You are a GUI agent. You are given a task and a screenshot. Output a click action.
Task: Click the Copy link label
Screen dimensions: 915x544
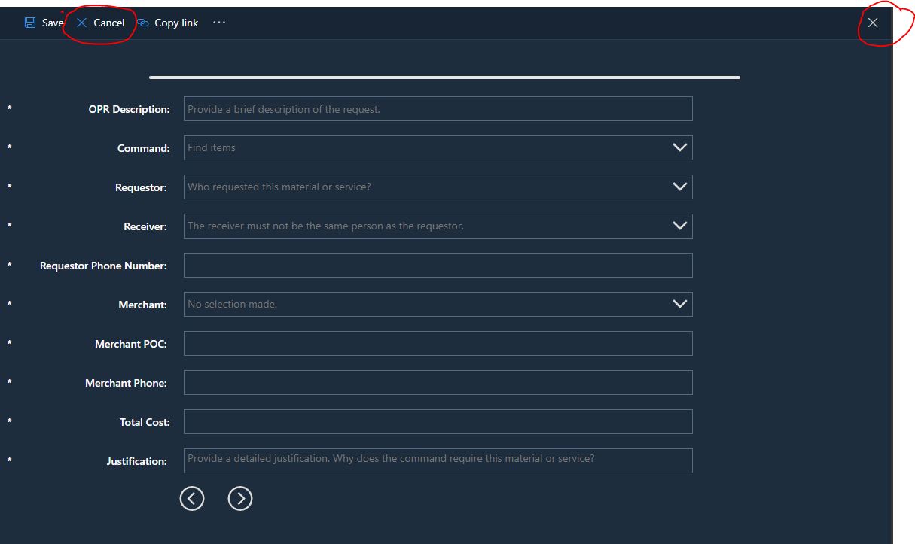[x=175, y=23]
